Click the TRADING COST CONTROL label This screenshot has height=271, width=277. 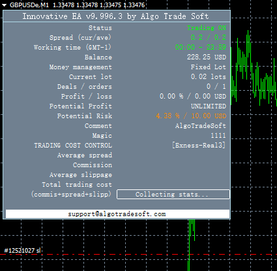pyautogui.click(x=73, y=146)
